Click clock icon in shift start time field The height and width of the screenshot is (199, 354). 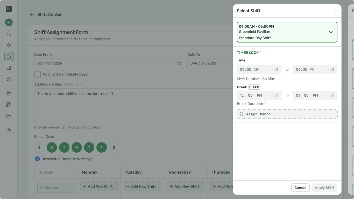click(x=276, y=69)
